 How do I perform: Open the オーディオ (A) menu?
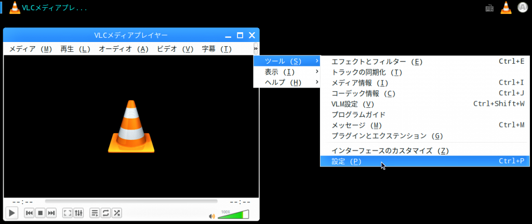coord(124,49)
